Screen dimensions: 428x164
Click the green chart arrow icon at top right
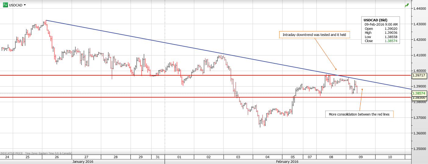click(407, 5)
